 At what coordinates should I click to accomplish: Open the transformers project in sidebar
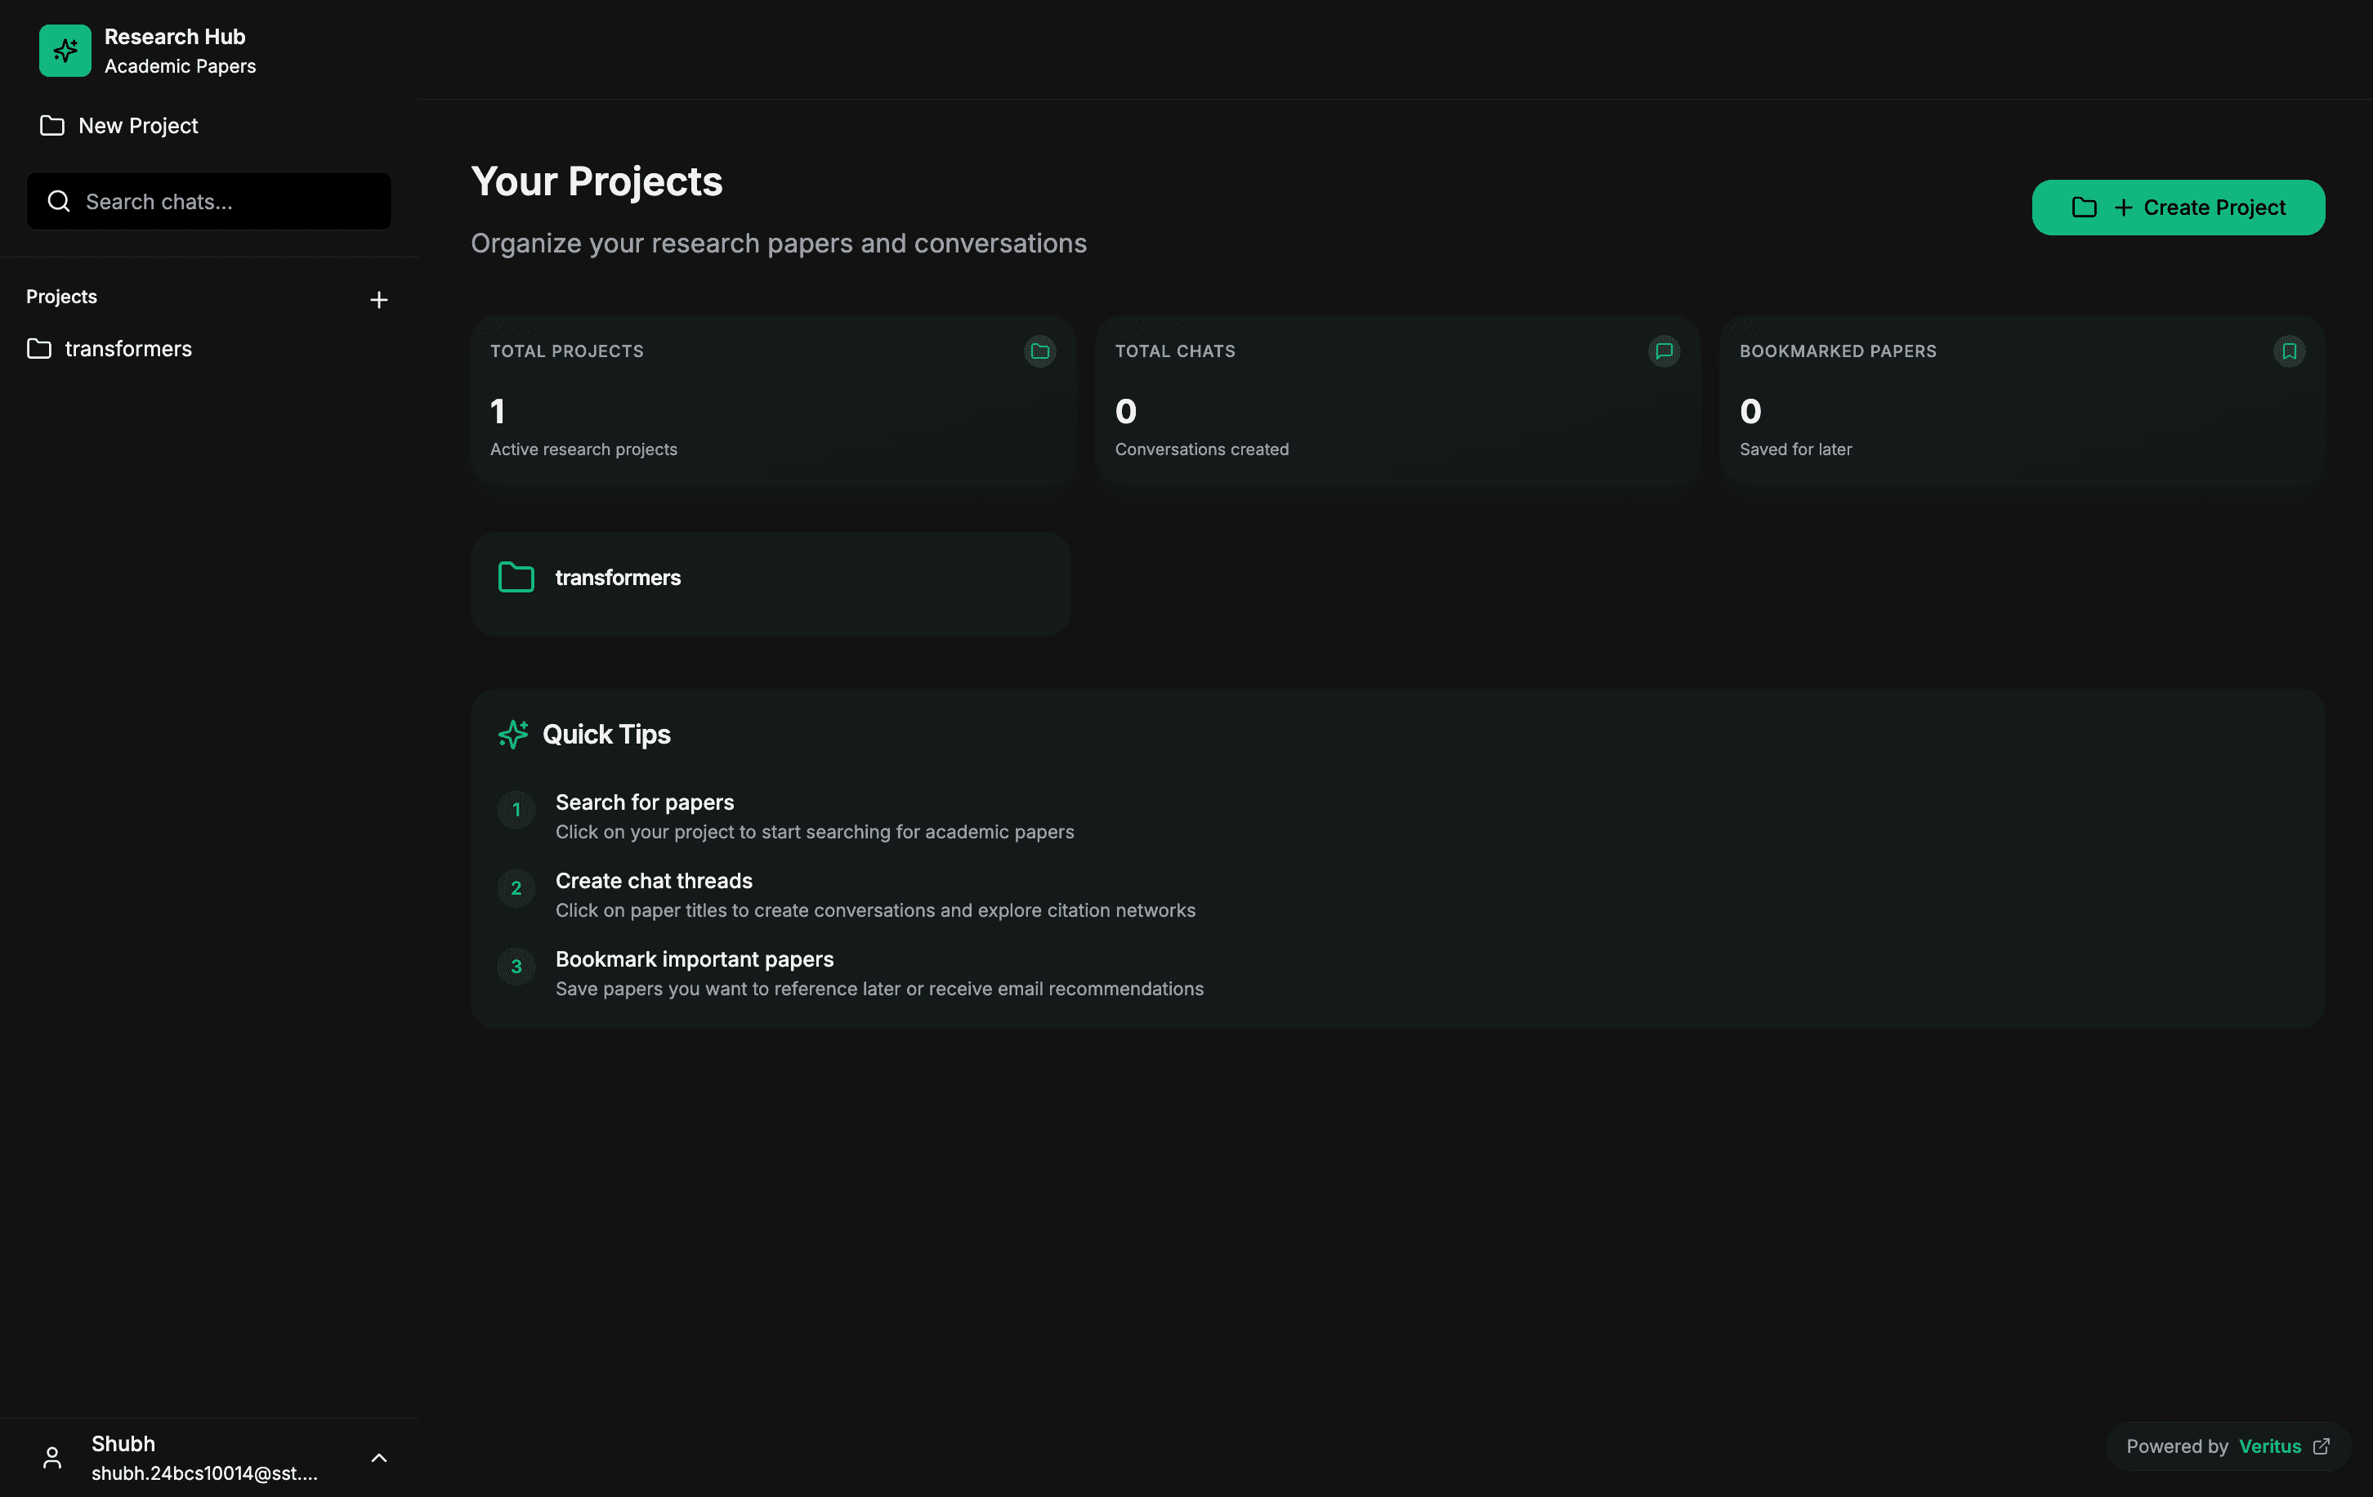point(127,349)
